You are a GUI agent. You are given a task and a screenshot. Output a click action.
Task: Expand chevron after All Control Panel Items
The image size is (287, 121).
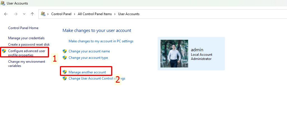coord(115,14)
